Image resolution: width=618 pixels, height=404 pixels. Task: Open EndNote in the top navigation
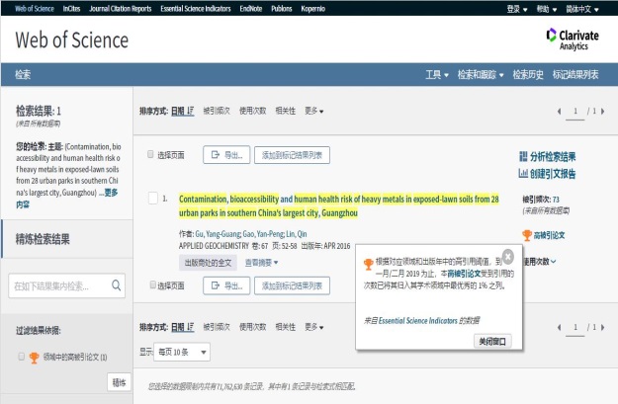pyautogui.click(x=251, y=9)
